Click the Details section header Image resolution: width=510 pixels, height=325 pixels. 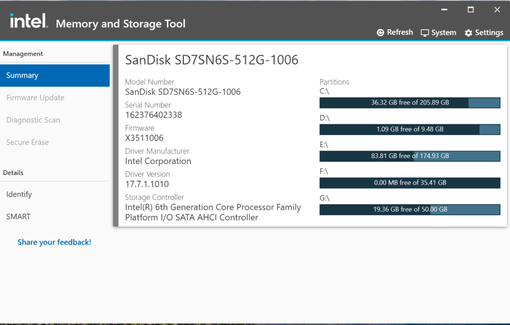(13, 173)
